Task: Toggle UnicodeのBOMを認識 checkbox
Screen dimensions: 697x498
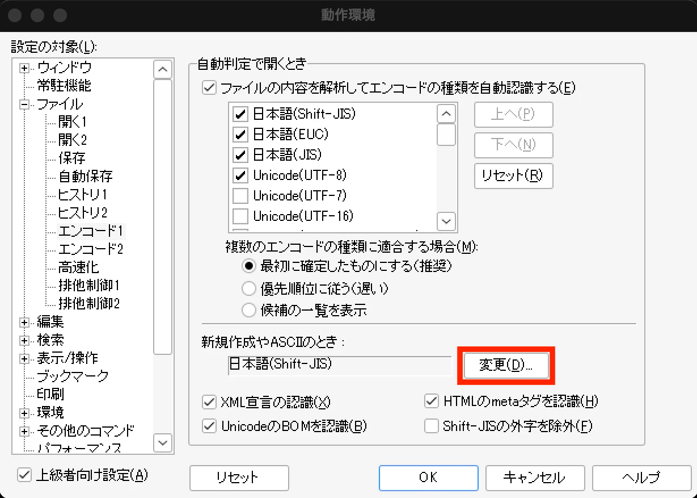Action: [209, 426]
